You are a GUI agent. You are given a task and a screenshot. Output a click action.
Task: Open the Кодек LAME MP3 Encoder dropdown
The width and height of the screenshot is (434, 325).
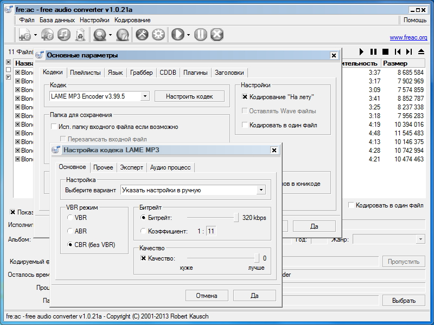coord(145,96)
